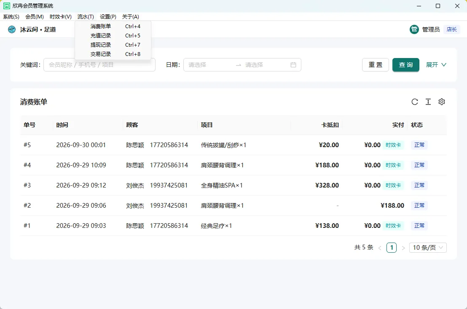The height and width of the screenshot is (309, 467).
Task: Click the calendar icon in date picker
Action: (293, 65)
